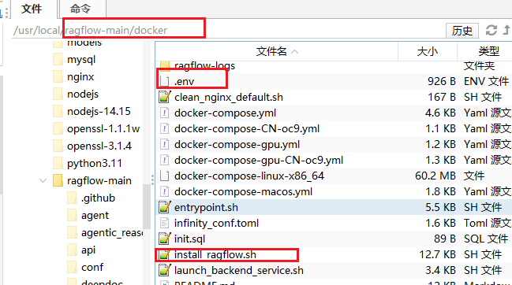Screen dimensions: 512x285
Task: Collapse the ragflow-main tree node
Action: click(x=43, y=180)
